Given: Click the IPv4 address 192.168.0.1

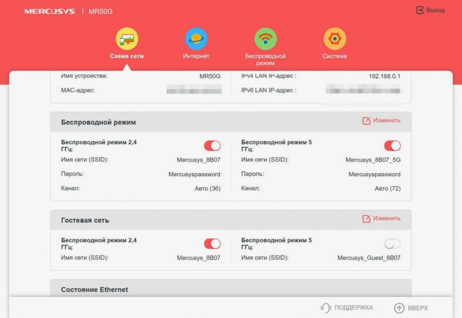Looking at the screenshot, I should [x=385, y=76].
